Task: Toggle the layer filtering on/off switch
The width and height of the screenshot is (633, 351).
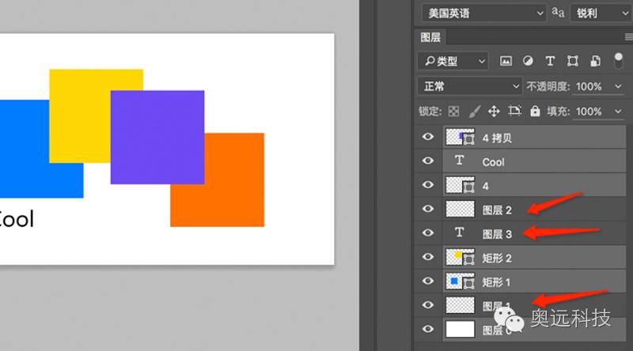Action: click(x=618, y=61)
